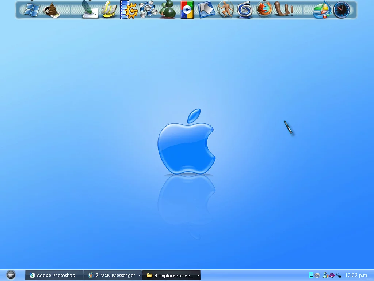The width and height of the screenshot is (374, 281).
Task: Switch to Adobe Photoshop taskbar button
Action: coord(54,276)
